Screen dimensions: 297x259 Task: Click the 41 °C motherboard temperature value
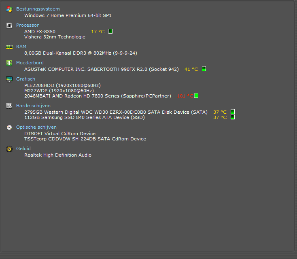191,69
